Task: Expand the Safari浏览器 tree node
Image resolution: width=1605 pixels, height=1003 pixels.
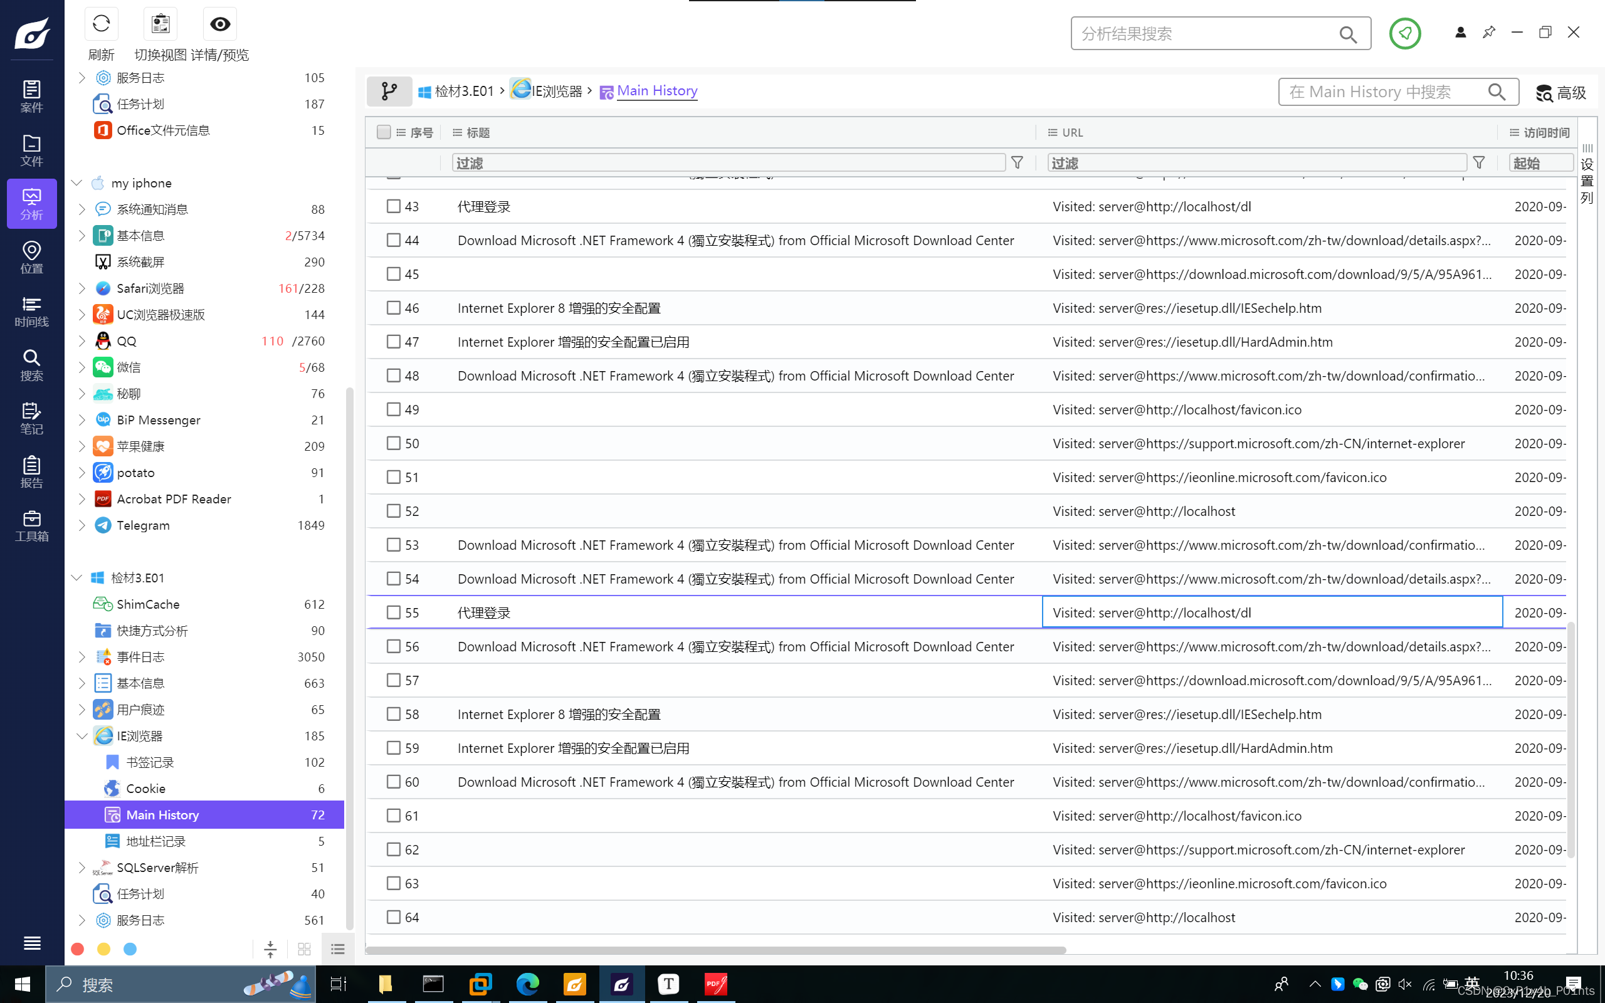Action: tap(82, 288)
